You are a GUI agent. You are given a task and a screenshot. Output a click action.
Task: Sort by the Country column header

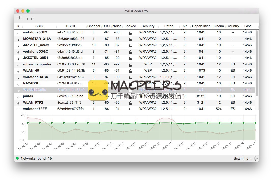tap(233, 26)
